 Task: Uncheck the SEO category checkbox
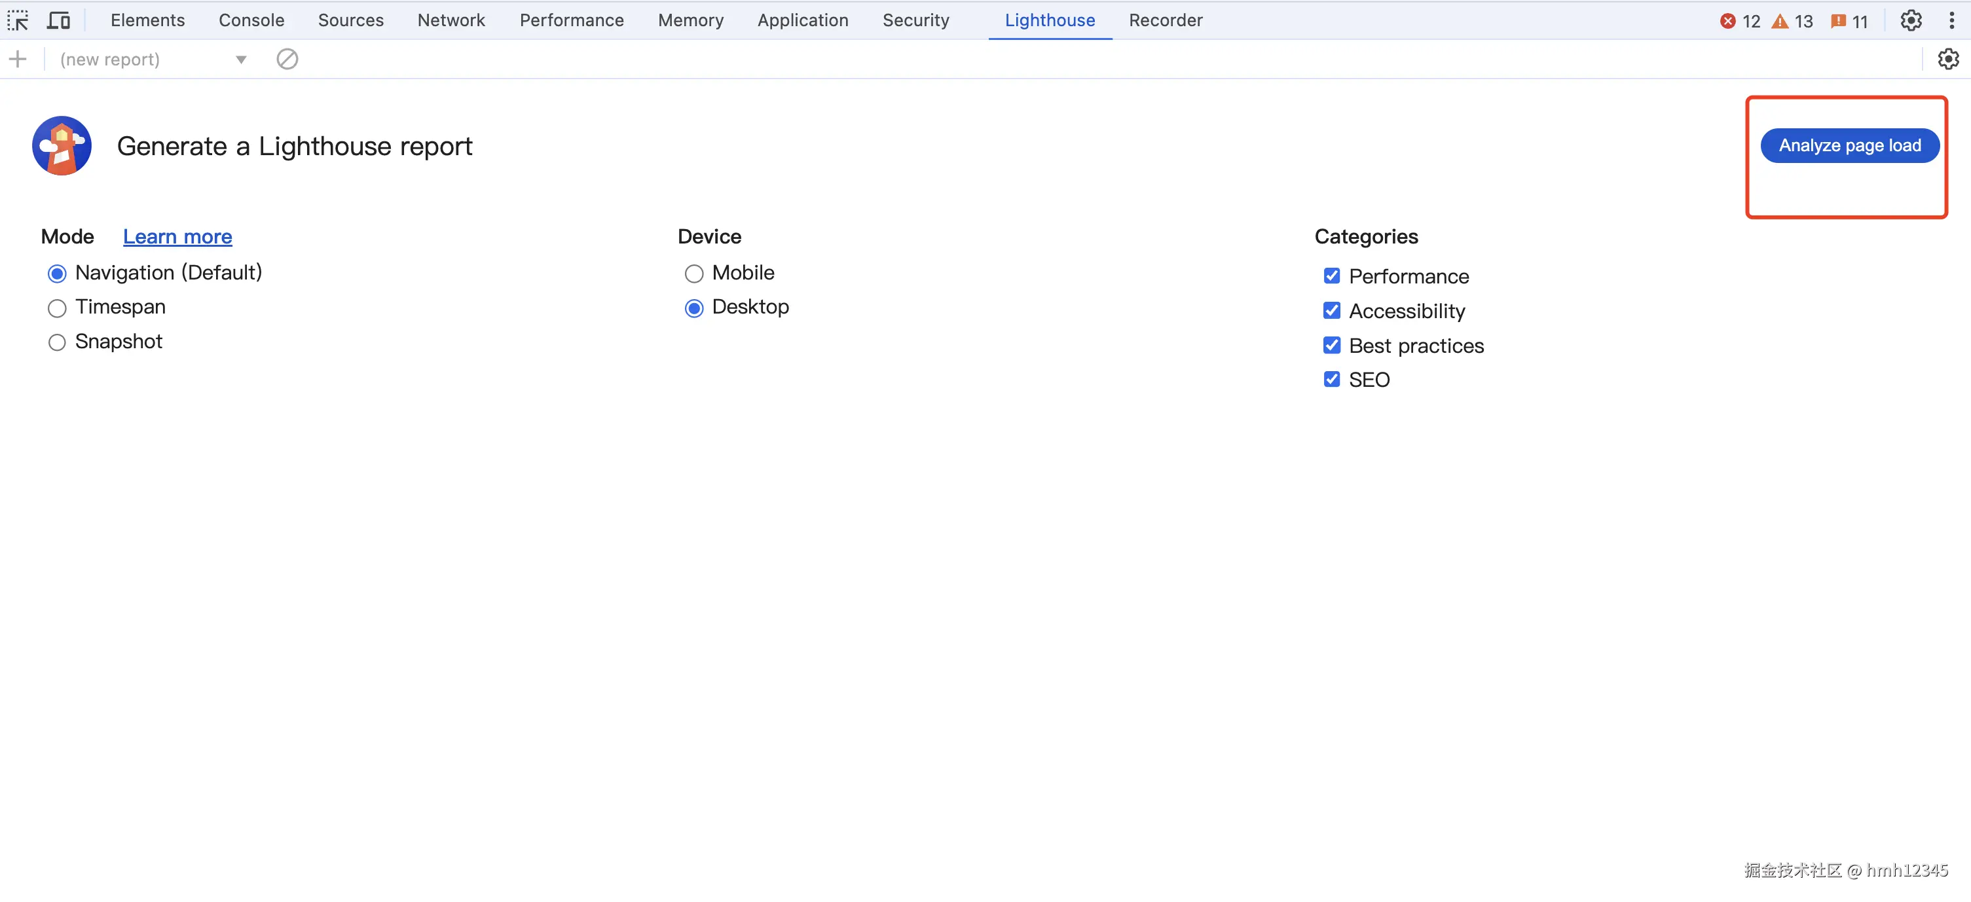click(x=1331, y=380)
